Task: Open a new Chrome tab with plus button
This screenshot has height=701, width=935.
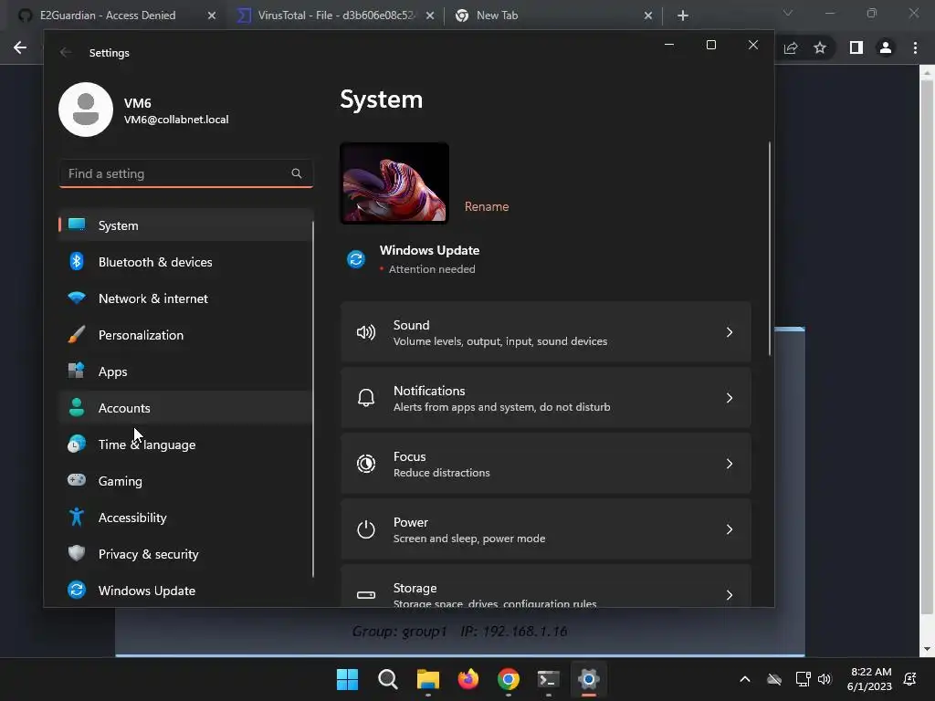Action: [683, 16]
